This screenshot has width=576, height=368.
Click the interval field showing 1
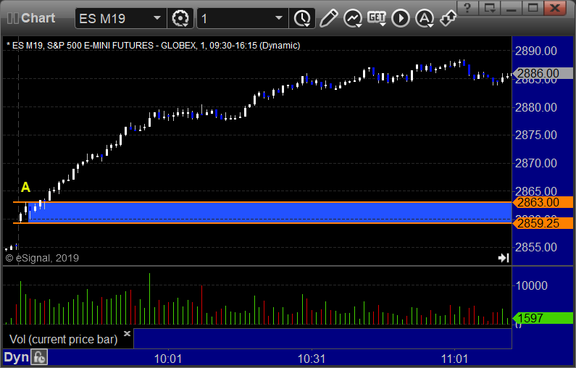243,18
